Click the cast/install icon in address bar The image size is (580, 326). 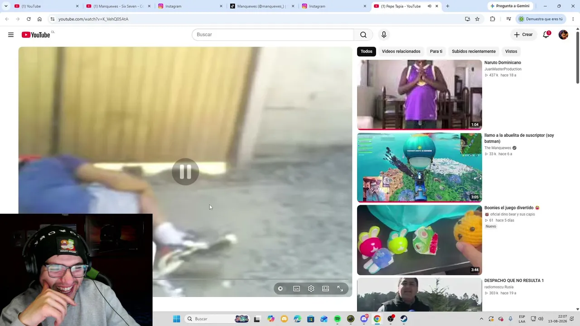click(x=468, y=19)
